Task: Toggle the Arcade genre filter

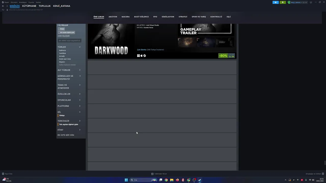Action: (62, 56)
